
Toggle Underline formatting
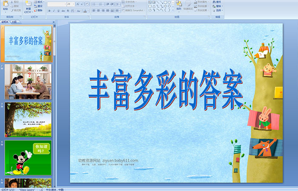(59, 11)
